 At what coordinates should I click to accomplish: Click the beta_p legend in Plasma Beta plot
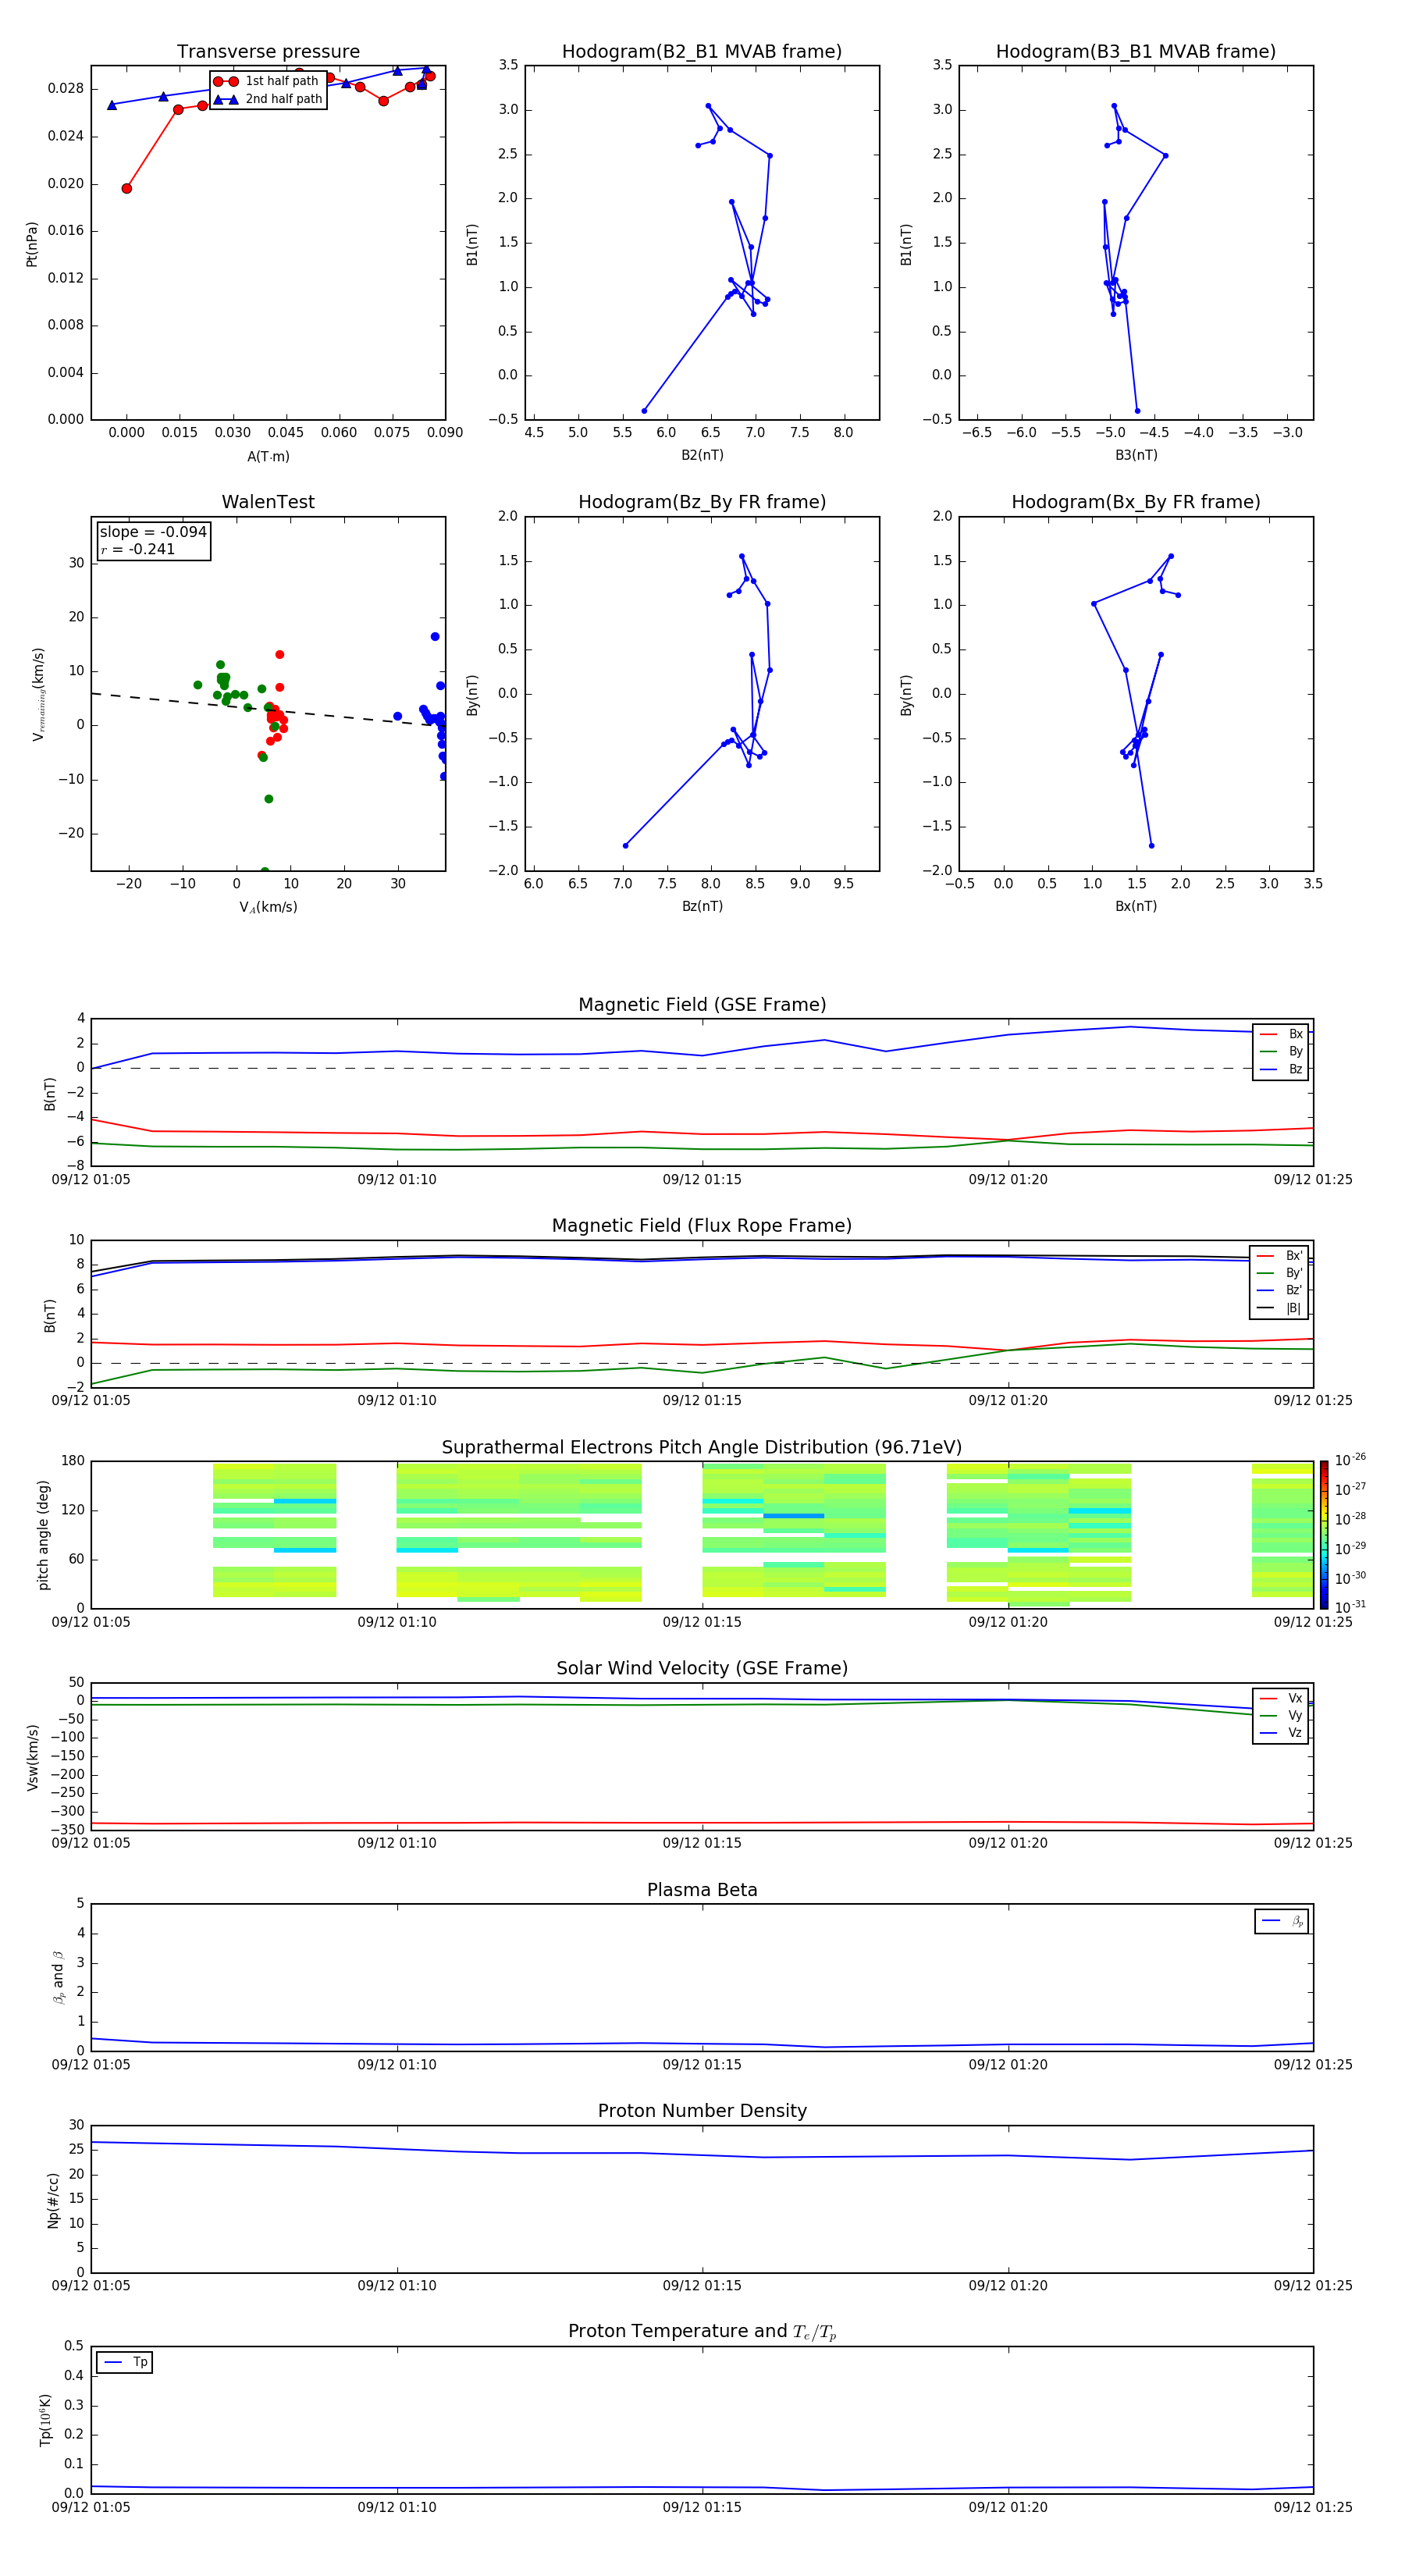pyautogui.click(x=1282, y=1921)
